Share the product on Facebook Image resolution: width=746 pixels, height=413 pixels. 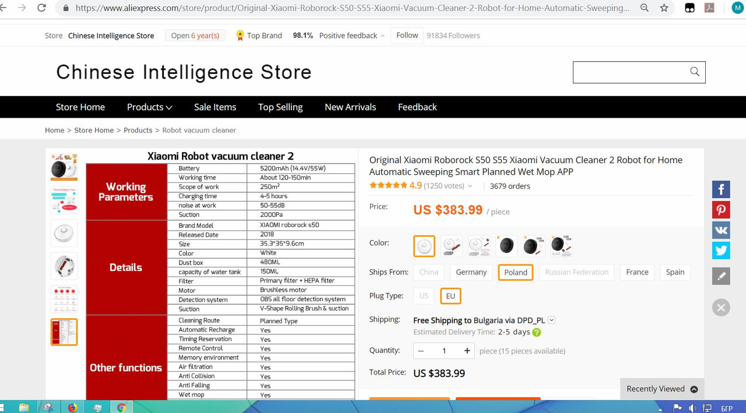721,189
